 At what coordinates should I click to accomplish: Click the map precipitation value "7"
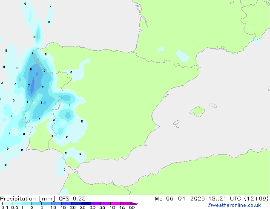[29, 85]
